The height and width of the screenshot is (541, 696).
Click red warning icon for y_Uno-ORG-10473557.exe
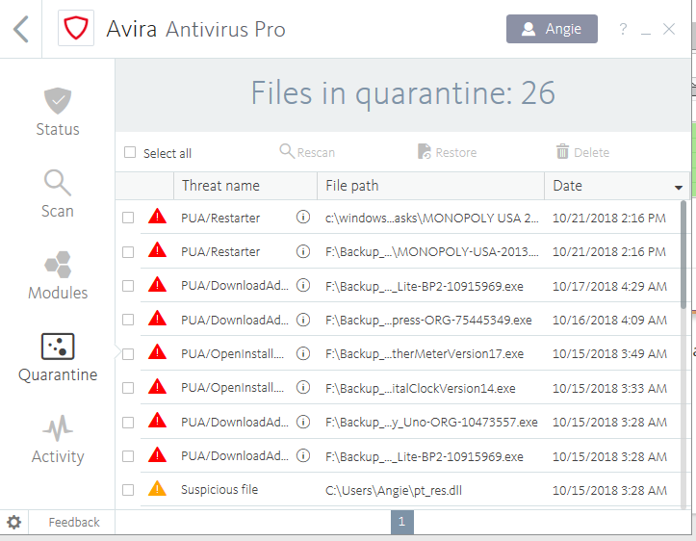pyautogui.click(x=157, y=421)
